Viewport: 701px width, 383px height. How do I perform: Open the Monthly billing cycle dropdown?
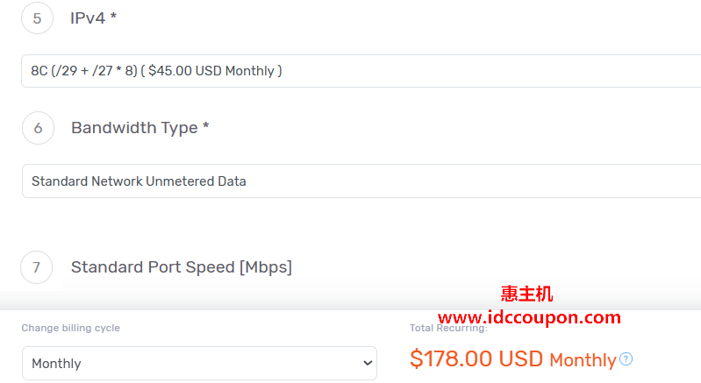point(199,363)
